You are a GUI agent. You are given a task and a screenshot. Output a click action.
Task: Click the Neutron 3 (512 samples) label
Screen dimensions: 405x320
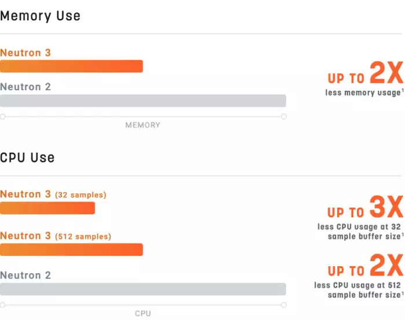point(56,236)
